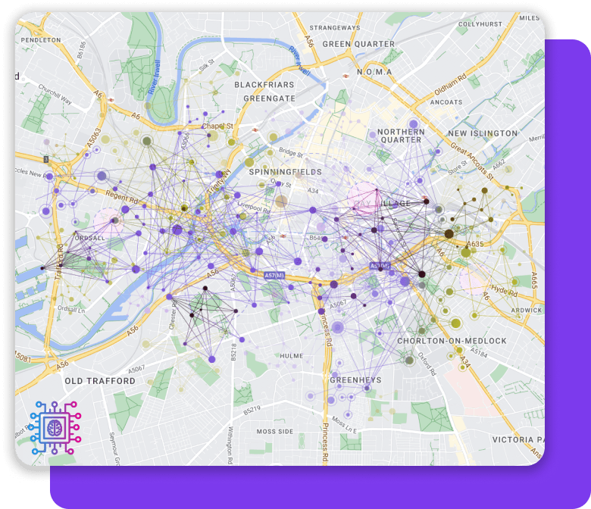Click the Green Quarter area label
591x509 pixels.
pyautogui.click(x=358, y=44)
